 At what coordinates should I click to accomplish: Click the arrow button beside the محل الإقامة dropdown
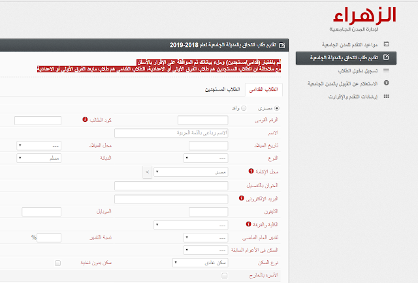point(147,172)
